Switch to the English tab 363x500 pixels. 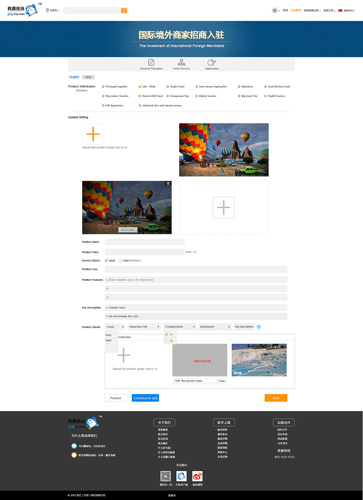coord(74,77)
